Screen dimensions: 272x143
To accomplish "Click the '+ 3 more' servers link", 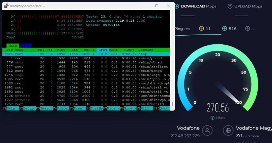I will click(x=252, y=136).
